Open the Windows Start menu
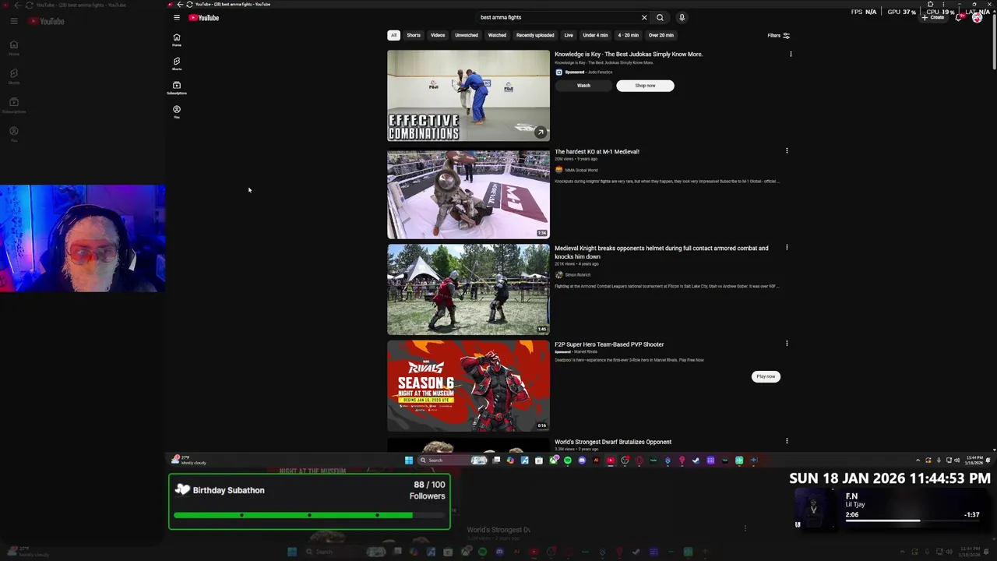The width and height of the screenshot is (997, 561). coord(409,460)
